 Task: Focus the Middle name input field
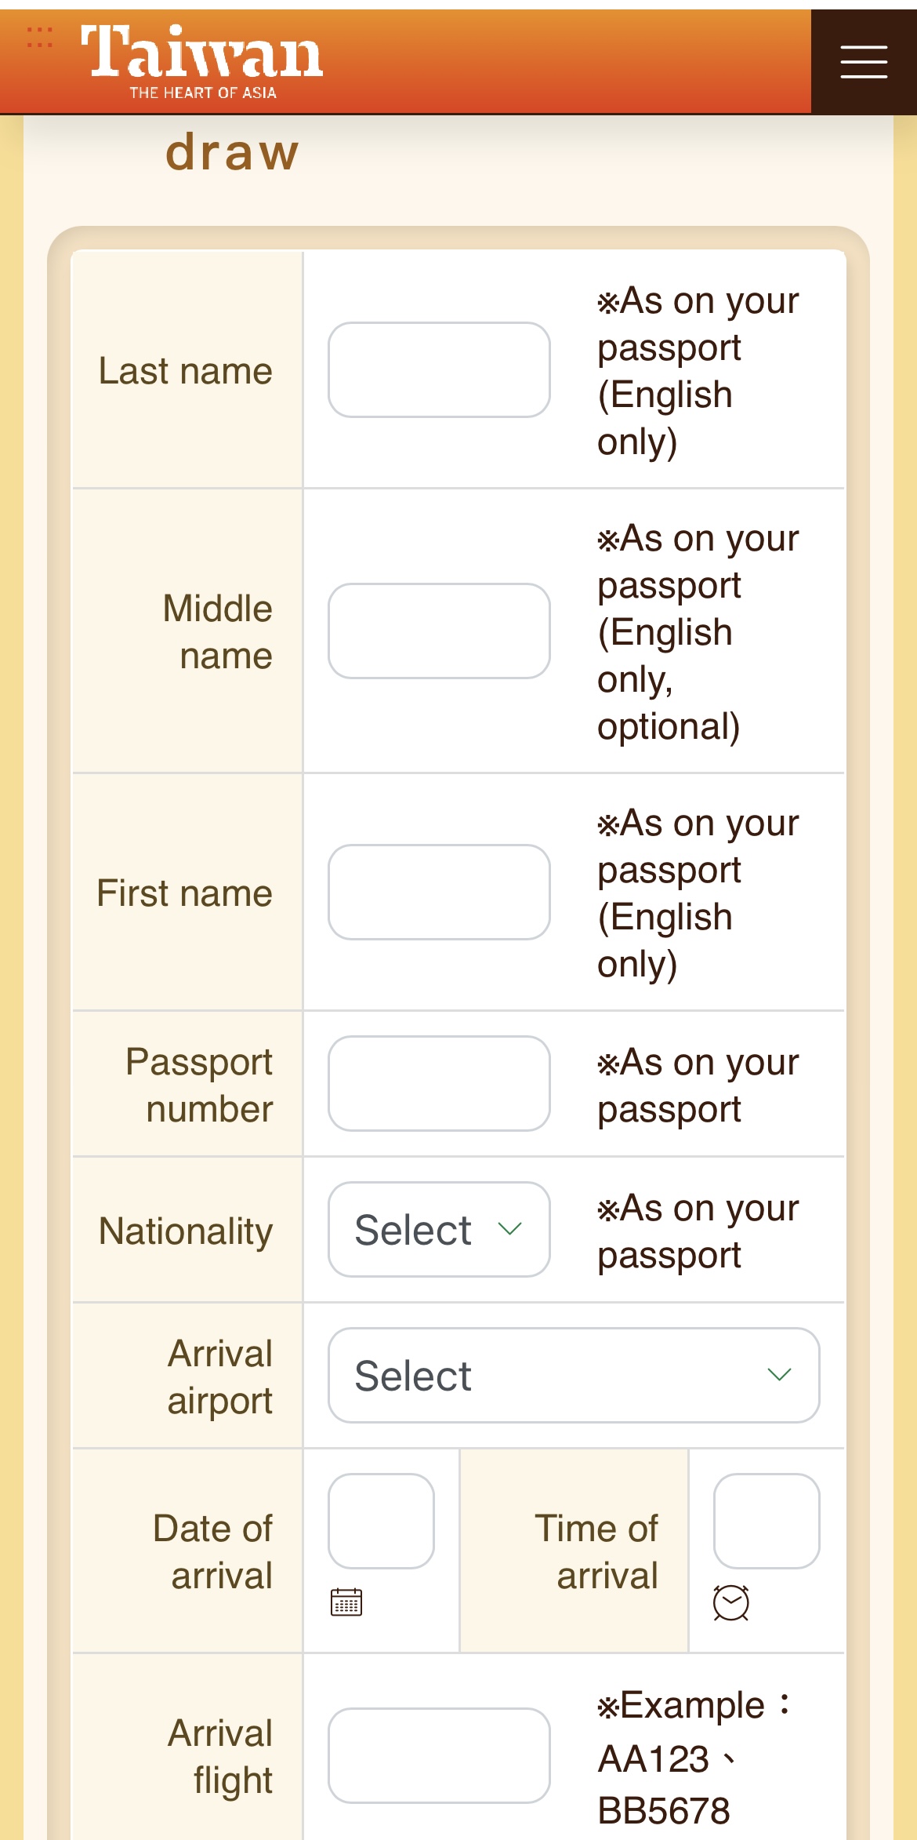click(438, 631)
